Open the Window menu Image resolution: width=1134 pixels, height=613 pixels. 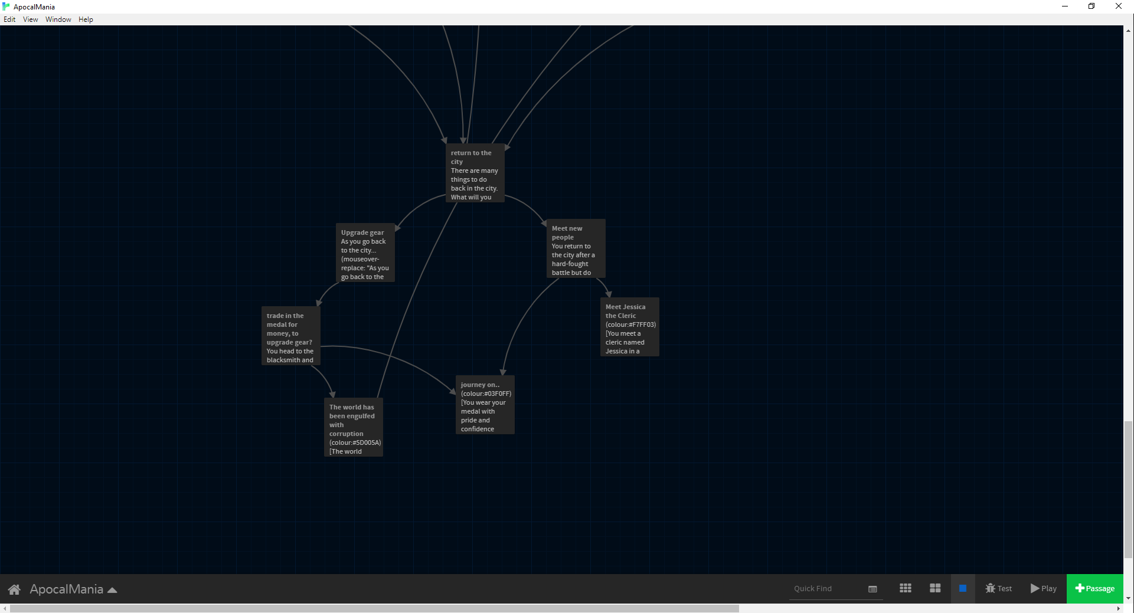click(58, 19)
